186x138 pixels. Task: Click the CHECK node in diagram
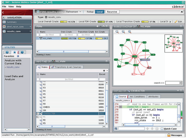(x=146, y=51)
